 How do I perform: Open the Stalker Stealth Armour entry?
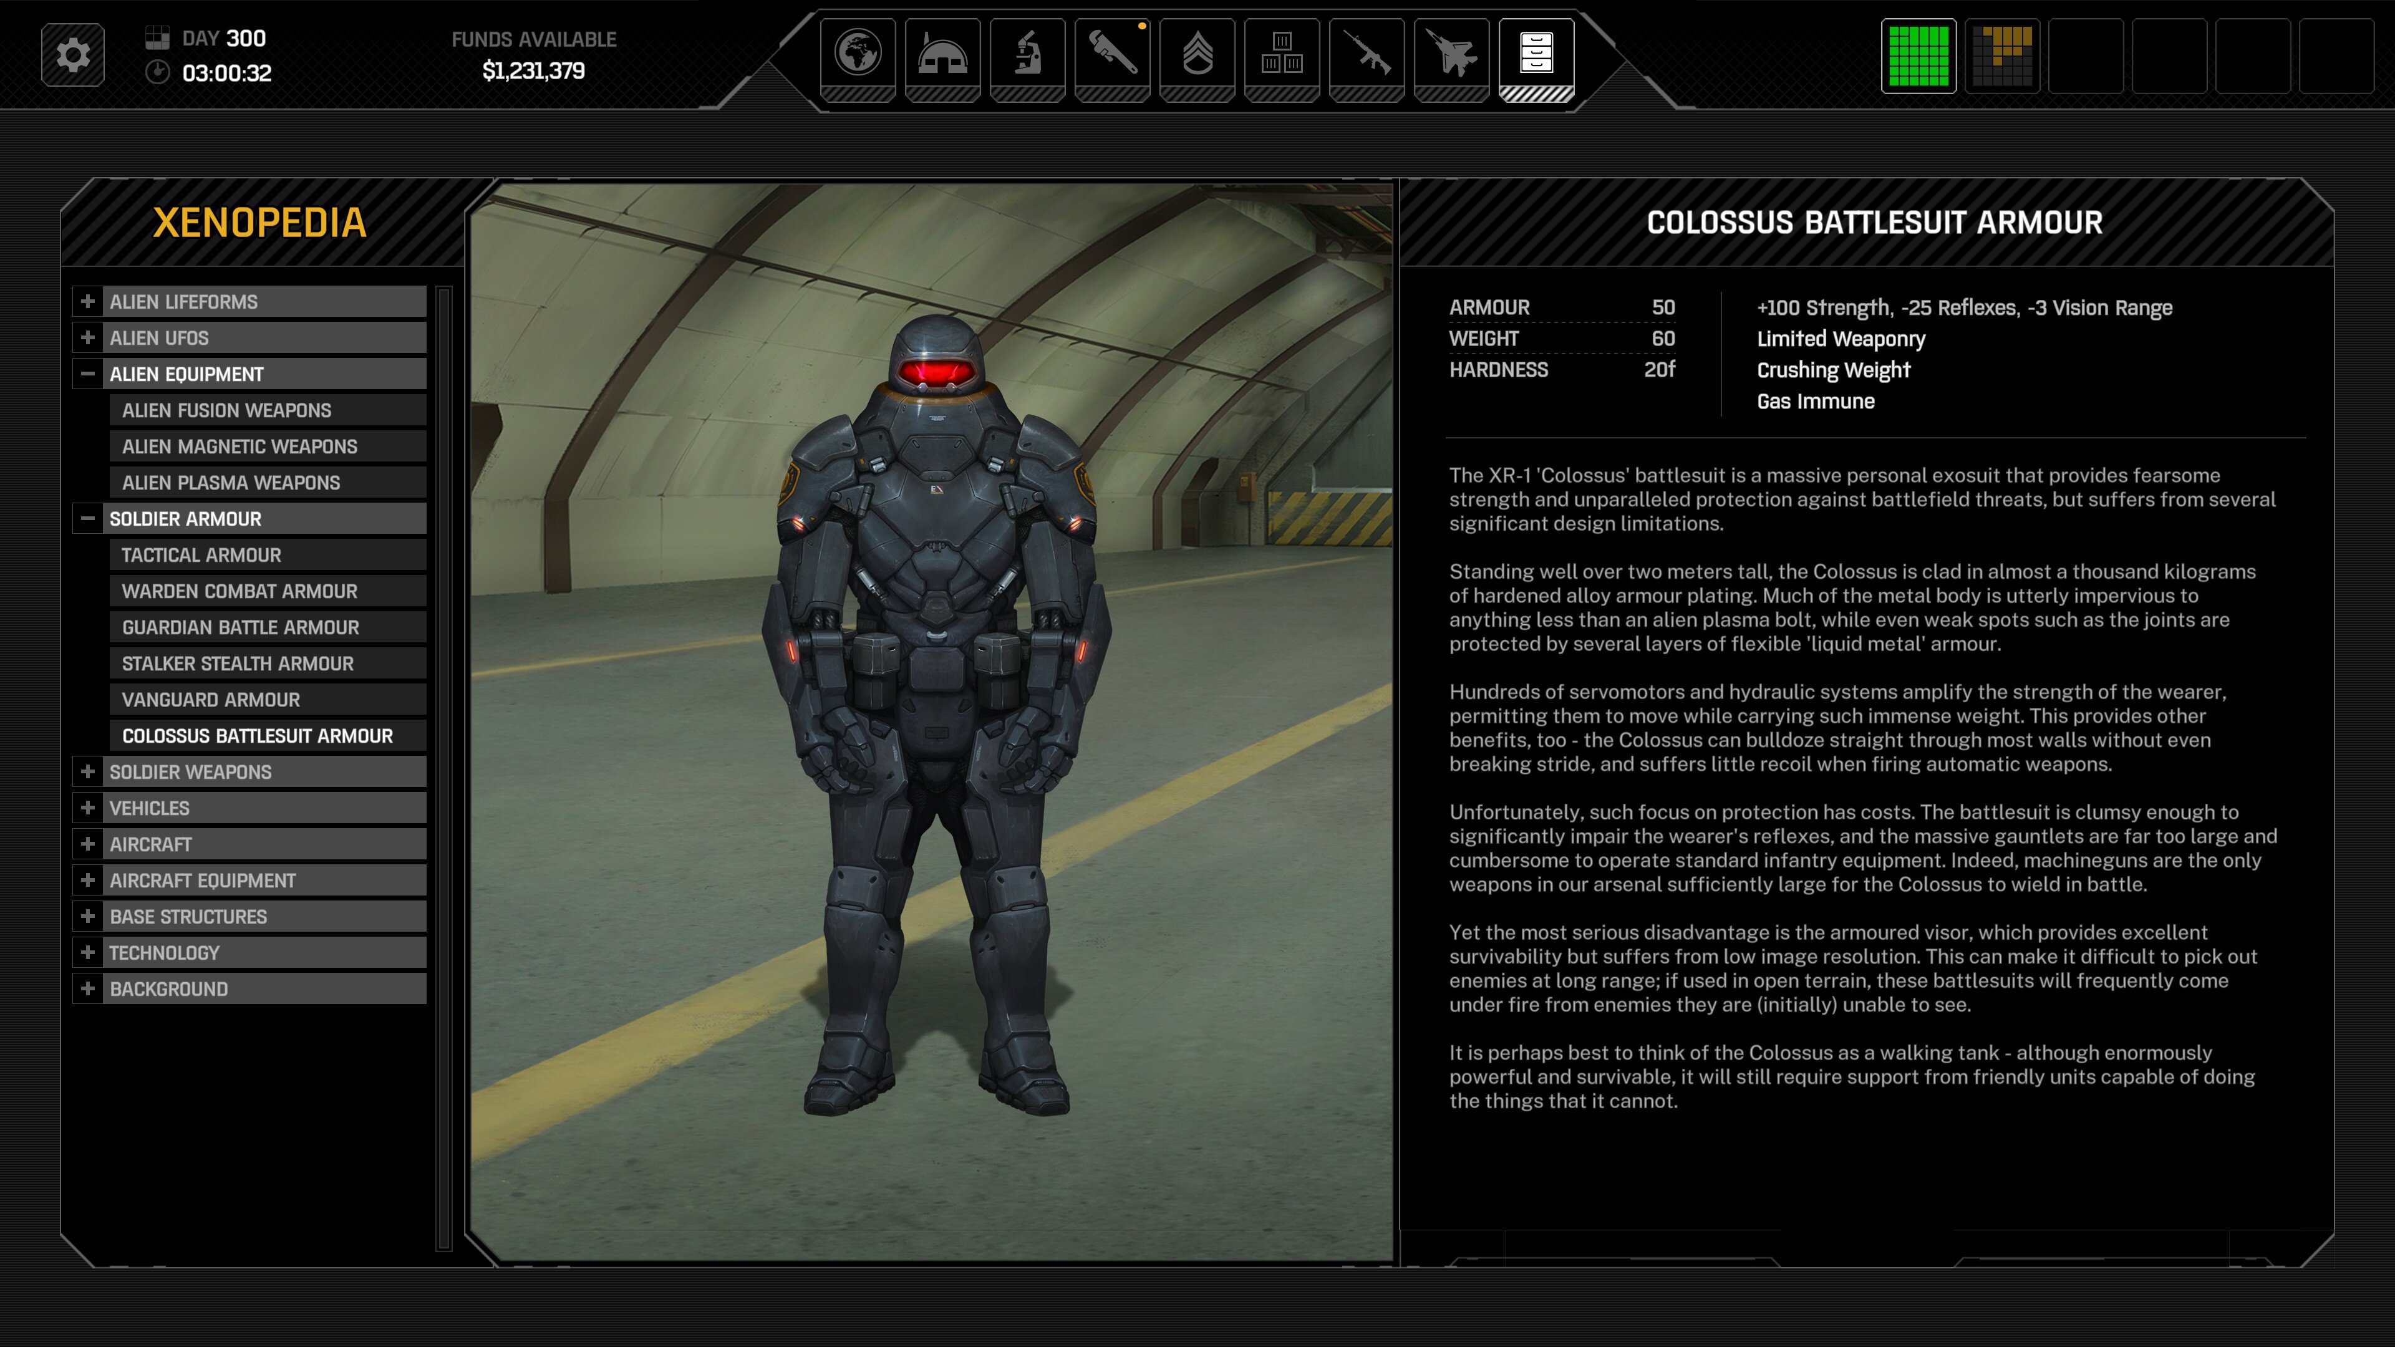[x=237, y=664]
